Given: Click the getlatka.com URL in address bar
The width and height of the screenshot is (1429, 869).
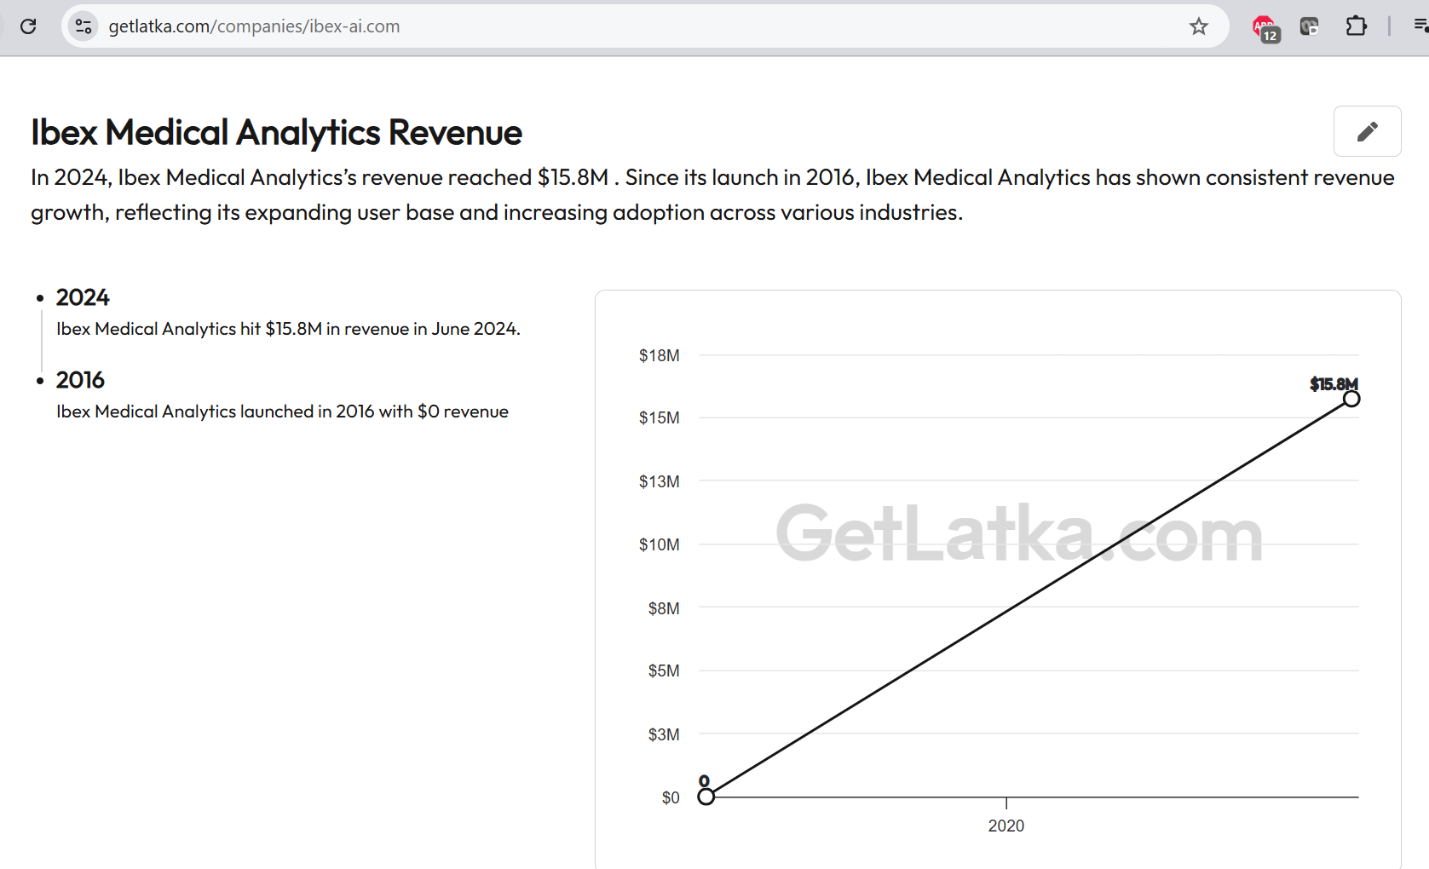Looking at the screenshot, I should click(254, 26).
